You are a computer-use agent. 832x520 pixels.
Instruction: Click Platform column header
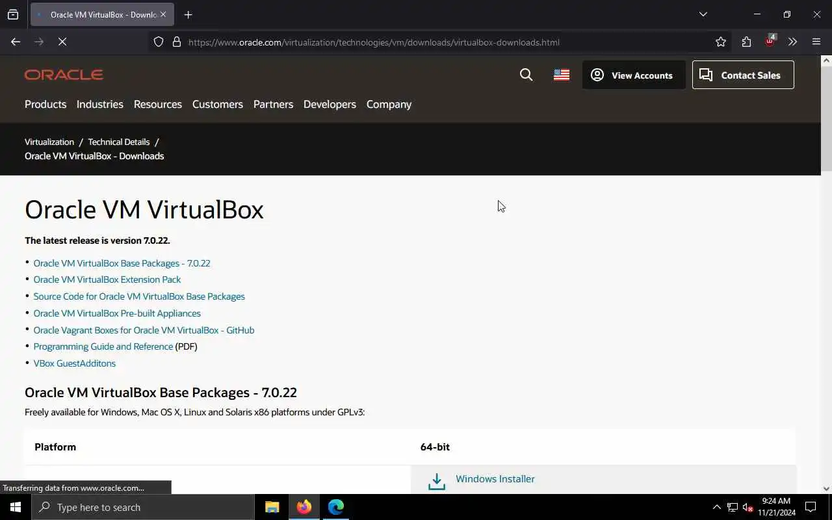pyautogui.click(x=55, y=447)
